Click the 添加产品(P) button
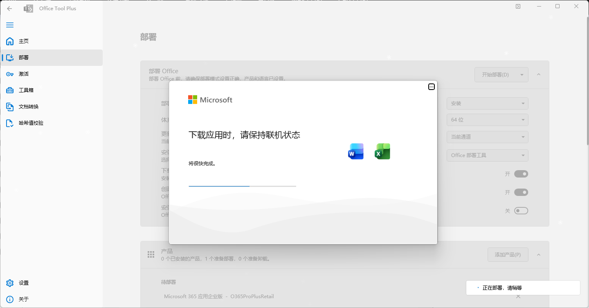Screen dimensions: 589x308 tap(508, 254)
